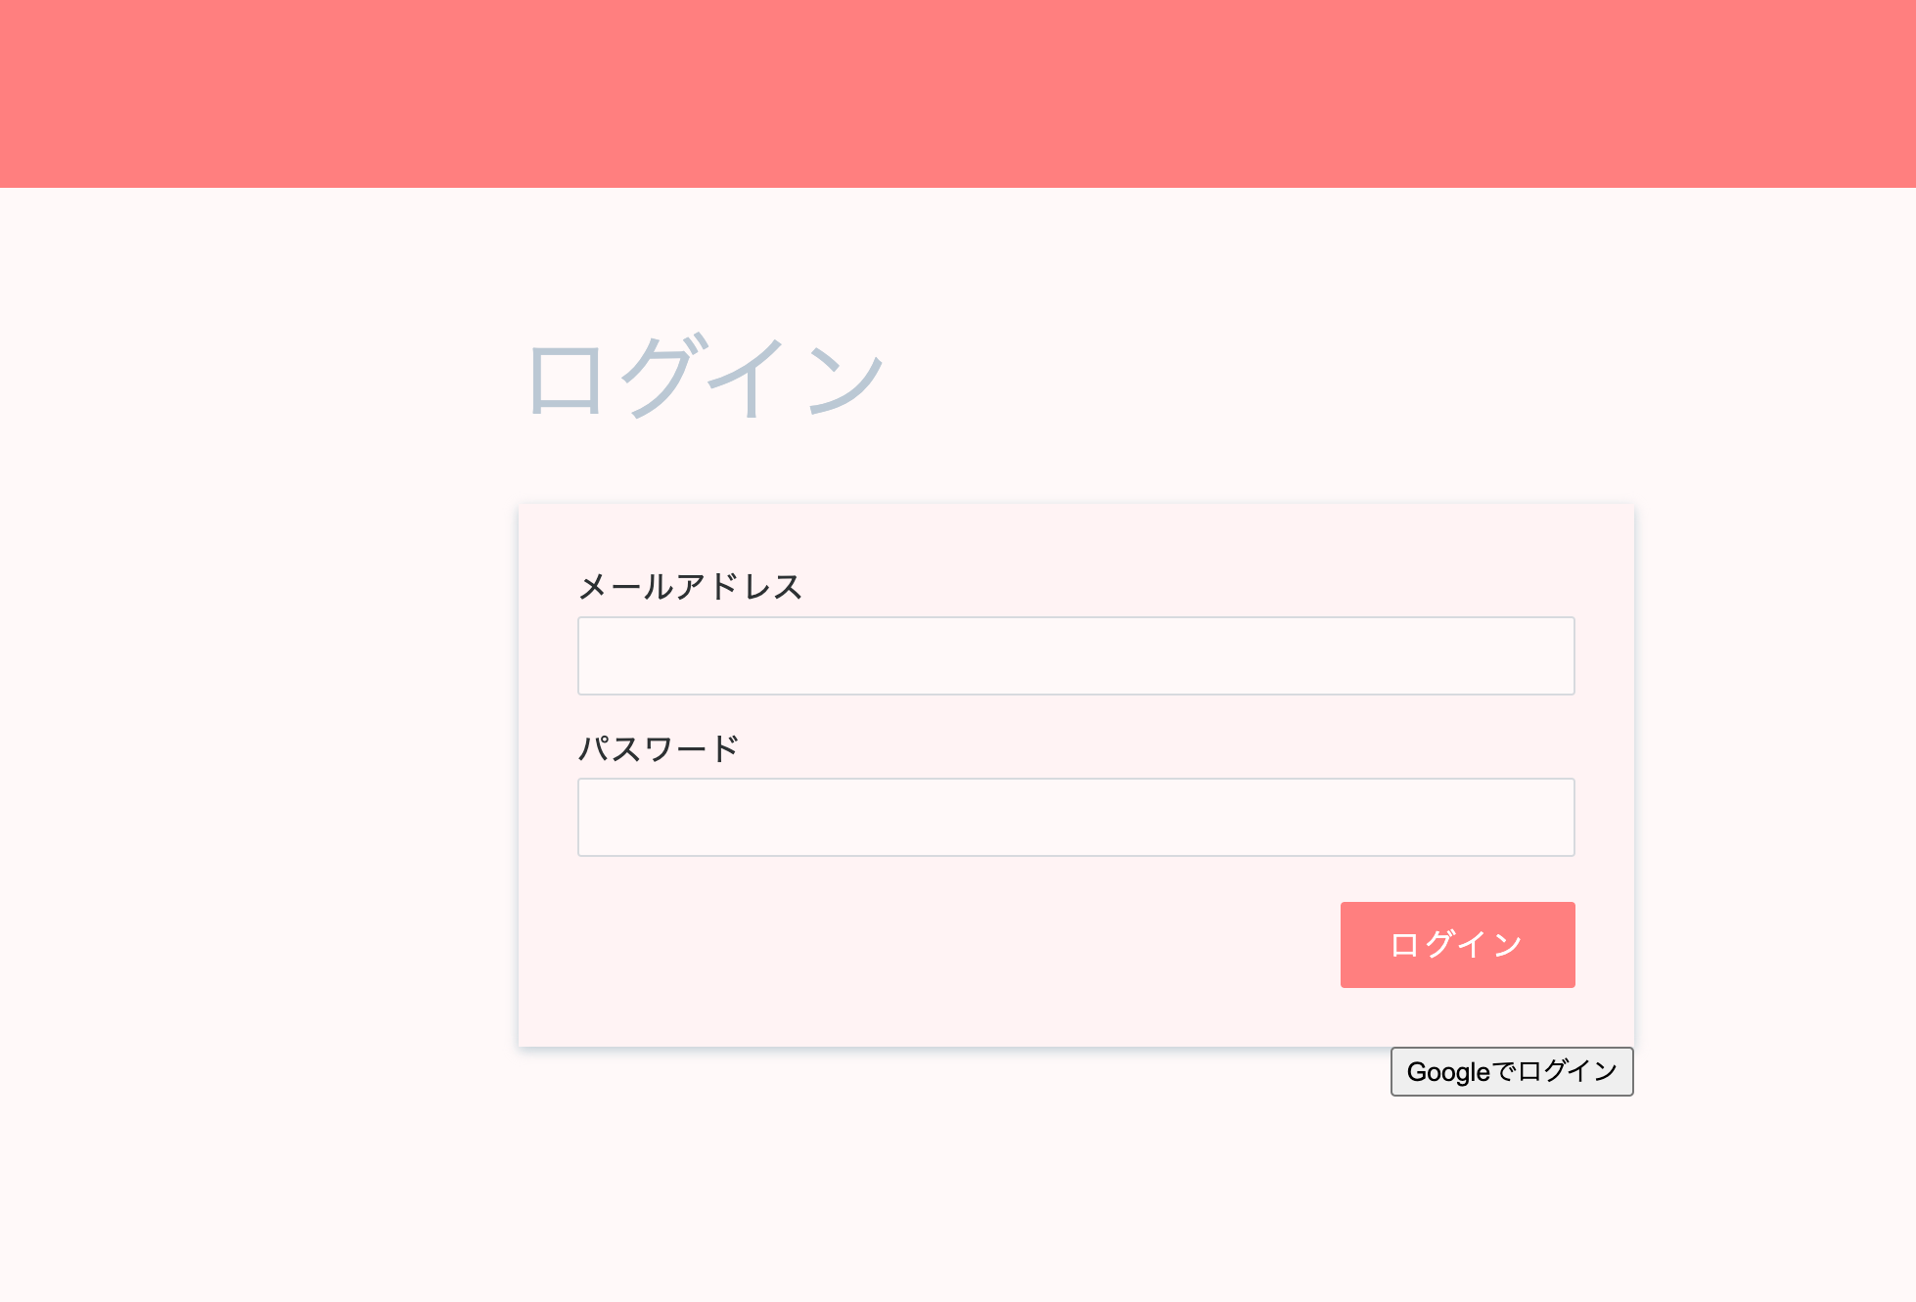Click inside the パスワード input field
Image resolution: width=1916 pixels, height=1302 pixels.
pos(1074,817)
